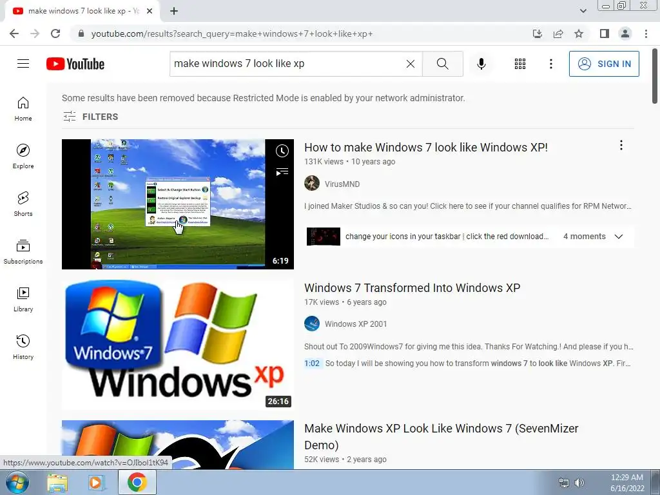
Task: Expand the 4 moments chevron
Action: pos(618,237)
